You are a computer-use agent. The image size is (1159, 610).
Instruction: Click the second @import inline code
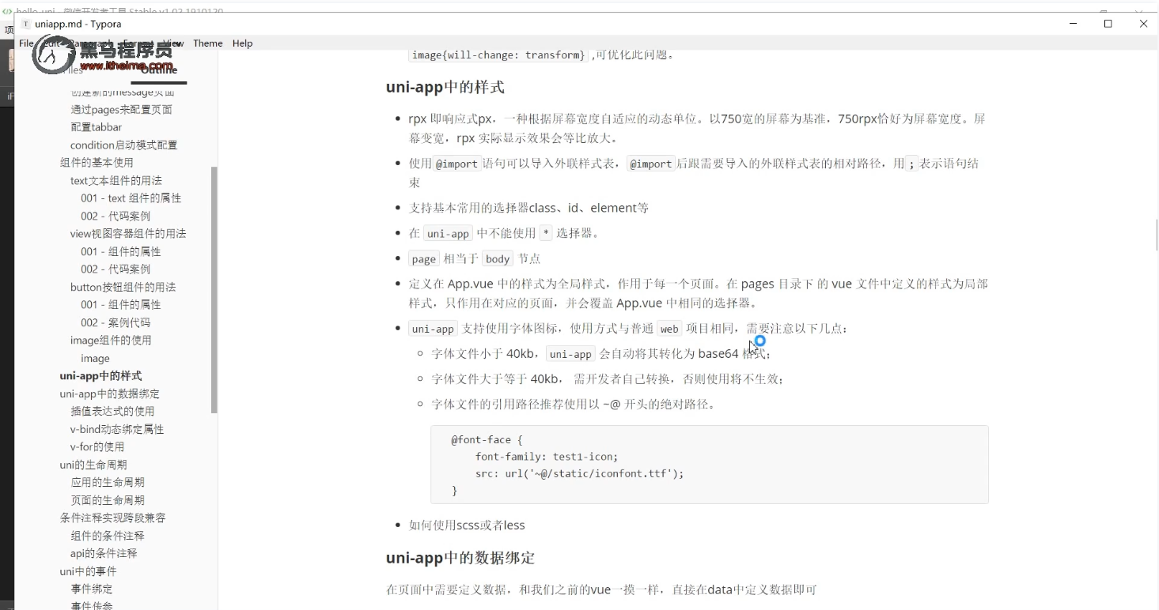pos(651,164)
